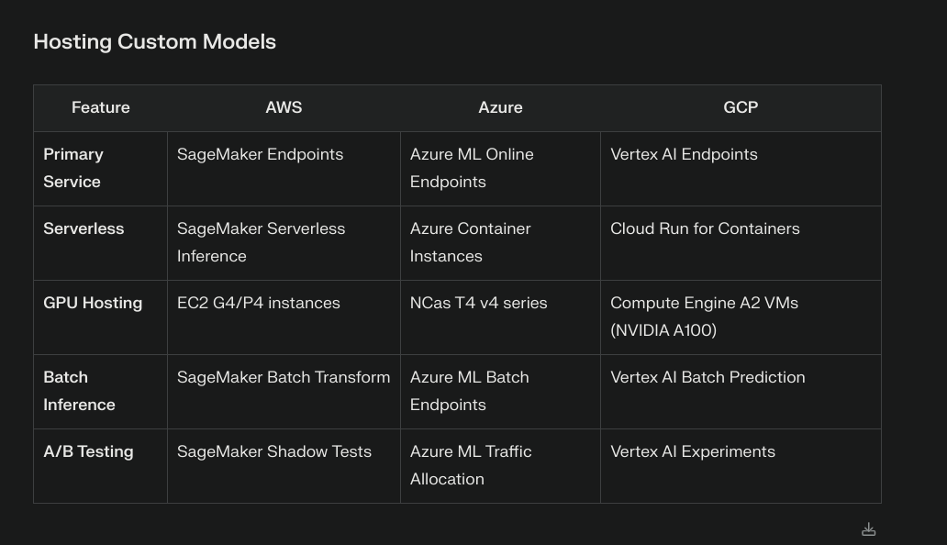Click the table download icon
The width and height of the screenshot is (947, 545).
tap(868, 529)
